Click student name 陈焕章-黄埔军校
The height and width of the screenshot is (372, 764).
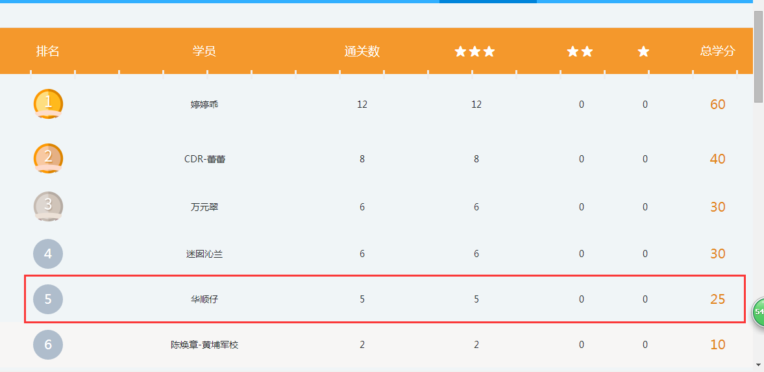204,345
